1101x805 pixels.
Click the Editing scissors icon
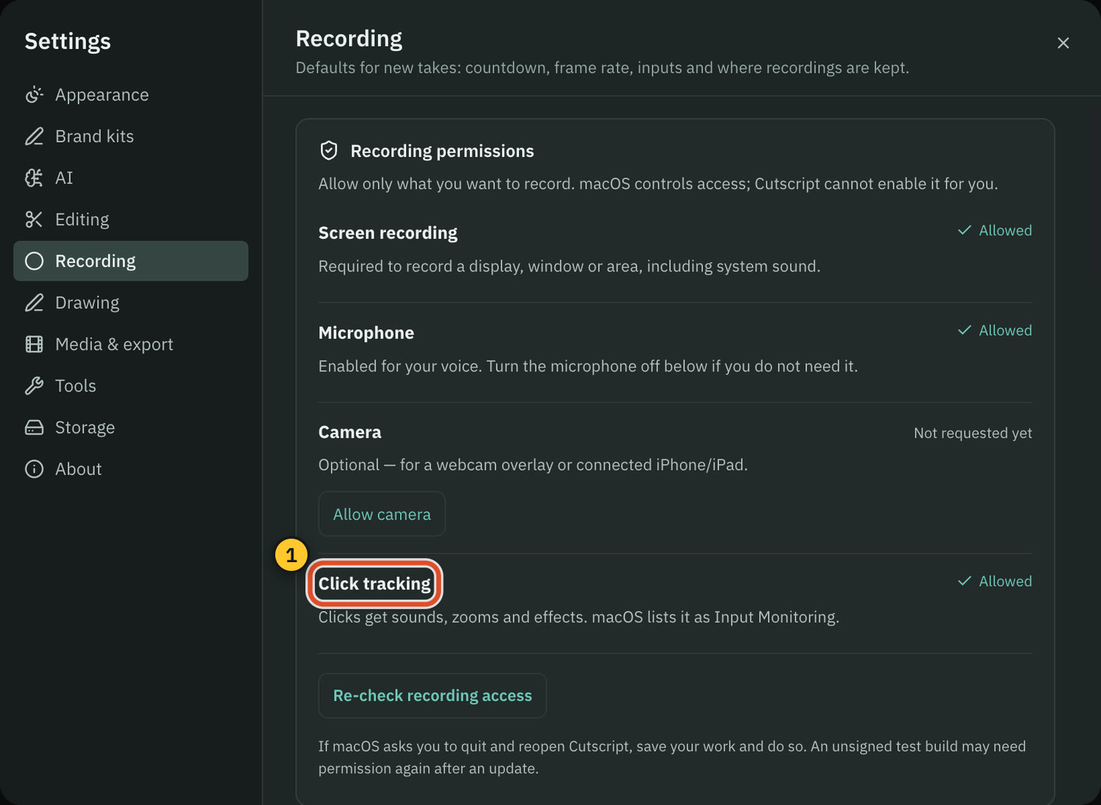(34, 219)
